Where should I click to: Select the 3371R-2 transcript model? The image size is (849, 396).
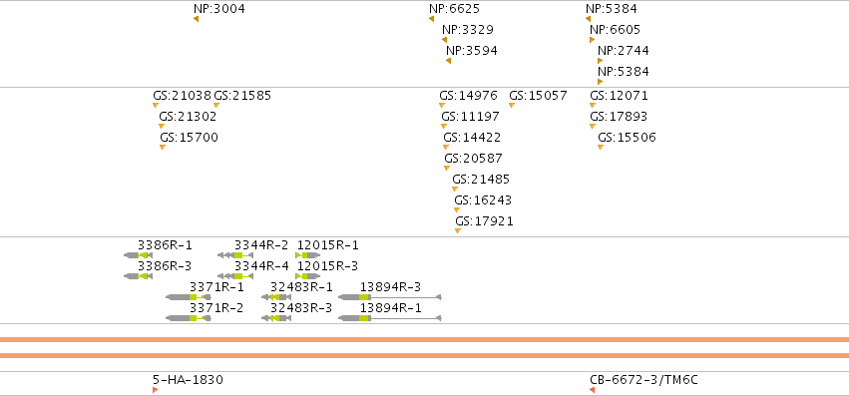pyautogui.click(x=189, y=318)
